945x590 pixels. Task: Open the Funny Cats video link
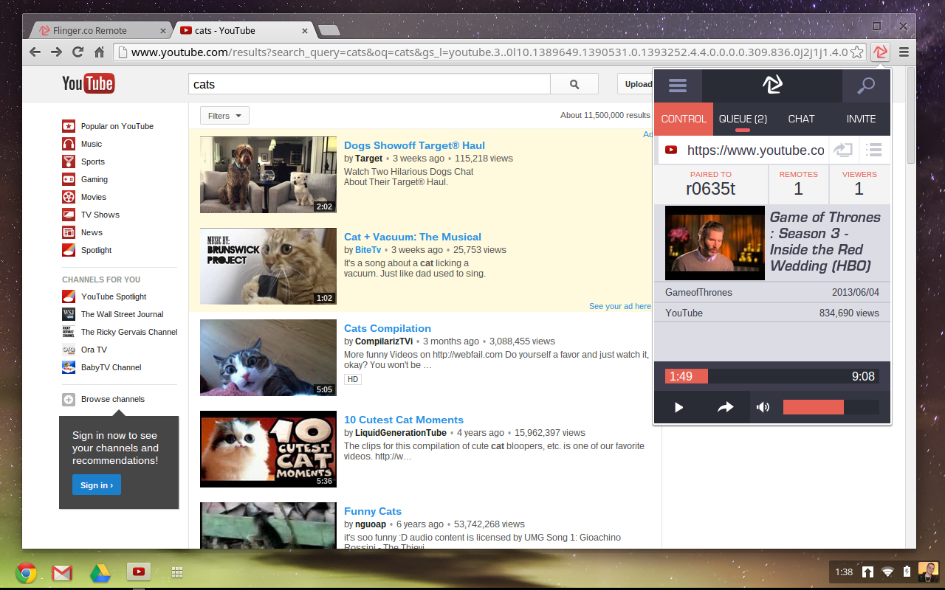[x=373, y=511]
